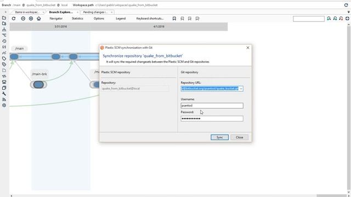Screen dimensions: 351x197
Task: Click the round target icon at toolbar end
Action: (347, 19)
